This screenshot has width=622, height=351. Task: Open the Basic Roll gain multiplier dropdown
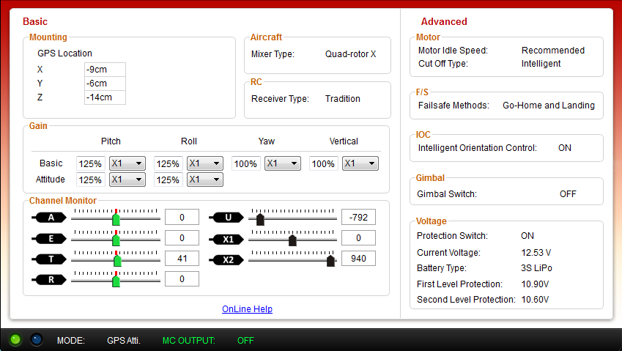(204, 164)
